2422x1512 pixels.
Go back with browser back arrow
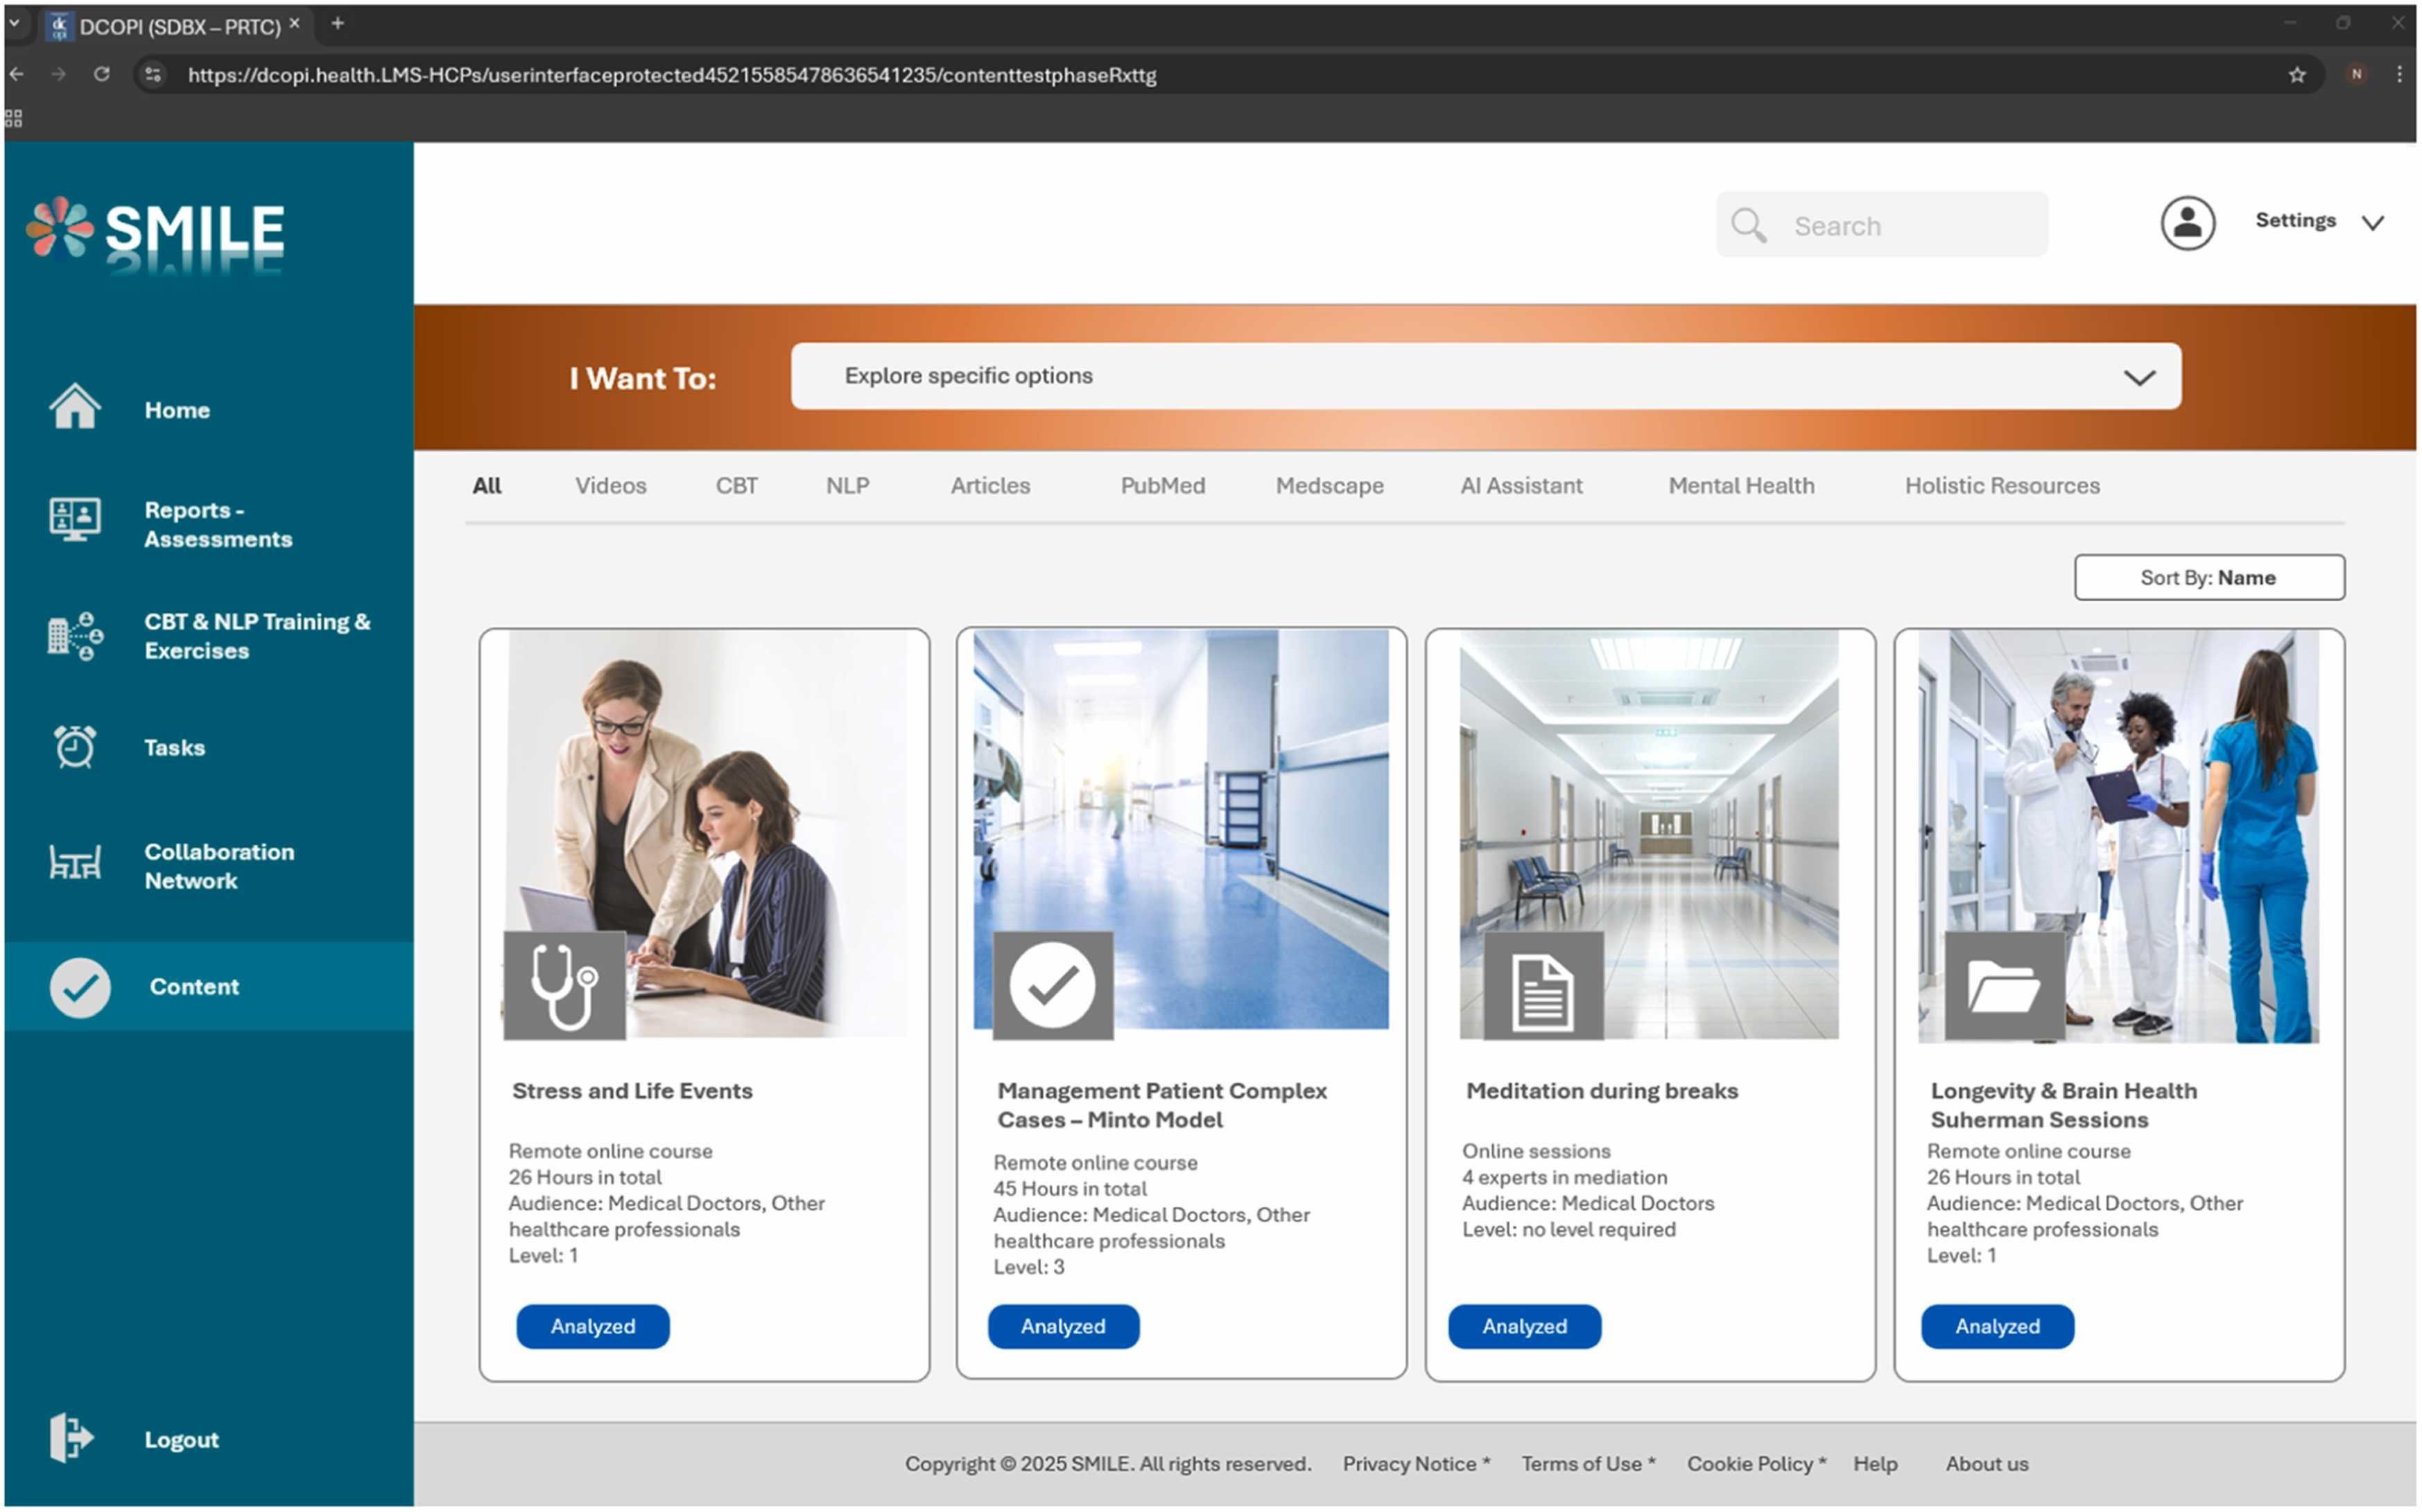pyautogui.click(x=17, y=74)
